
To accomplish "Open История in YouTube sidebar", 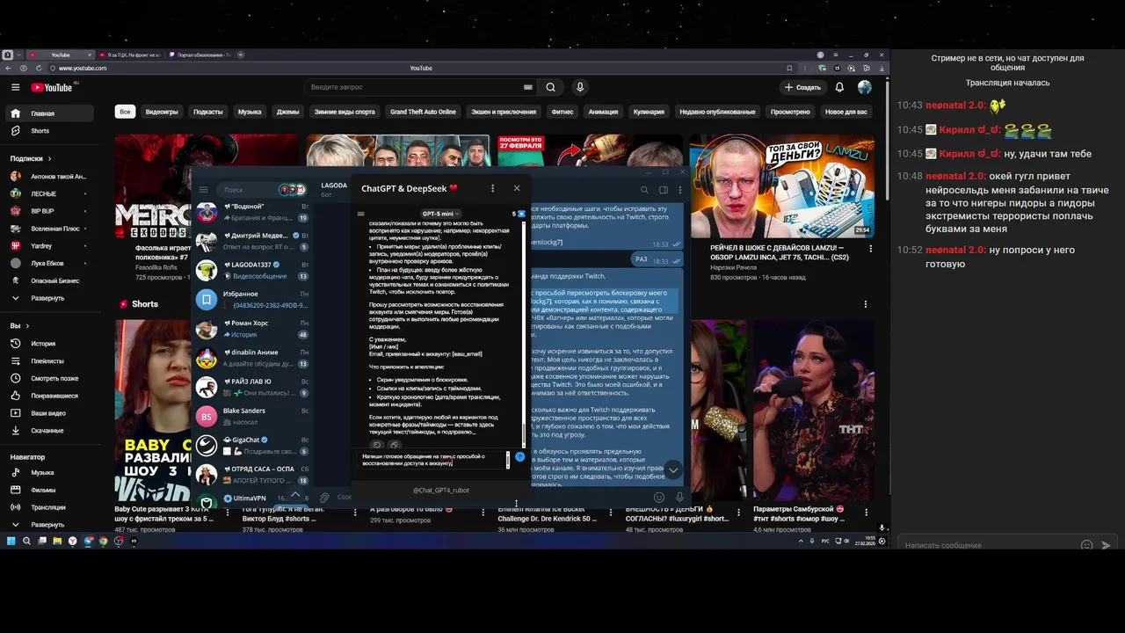I will 48,344.
